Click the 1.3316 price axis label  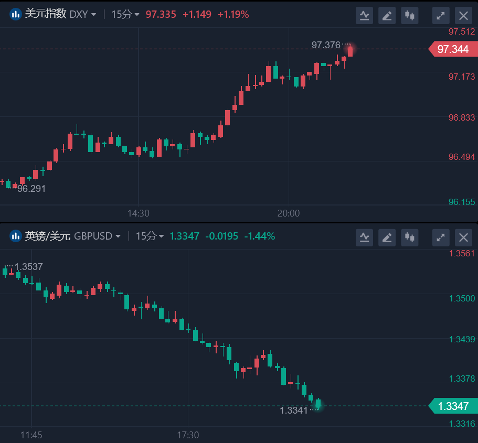(x=462, y=424)
